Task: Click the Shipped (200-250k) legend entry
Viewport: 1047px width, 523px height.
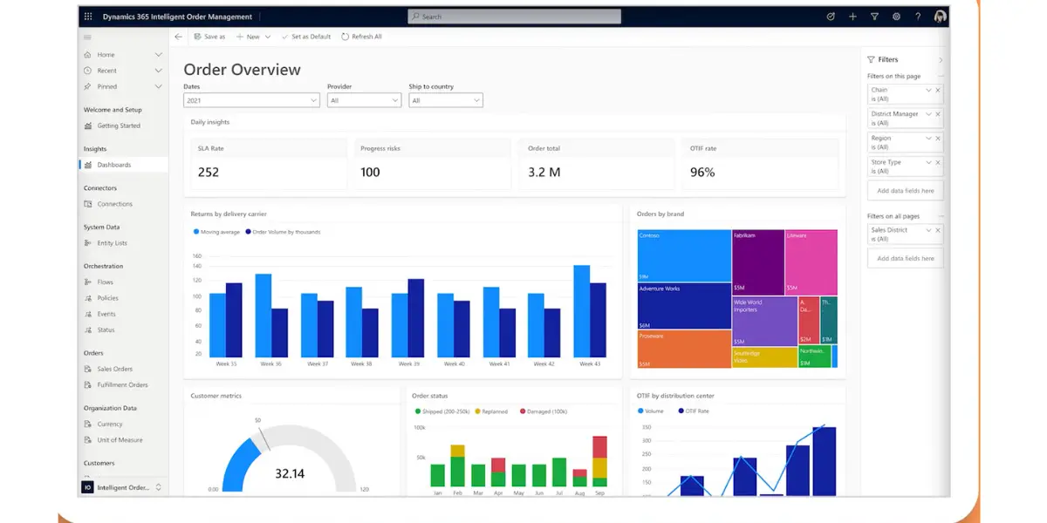Action: click(x=443, y=411)
